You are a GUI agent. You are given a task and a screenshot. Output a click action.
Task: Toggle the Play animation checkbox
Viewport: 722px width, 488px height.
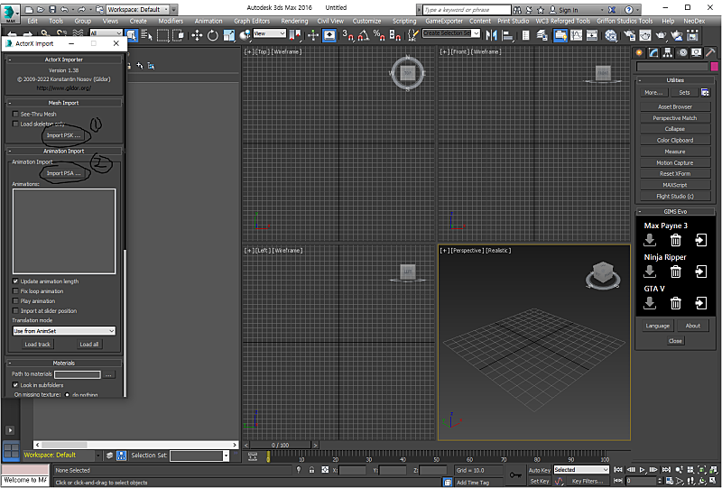click(x=15, y=301)
